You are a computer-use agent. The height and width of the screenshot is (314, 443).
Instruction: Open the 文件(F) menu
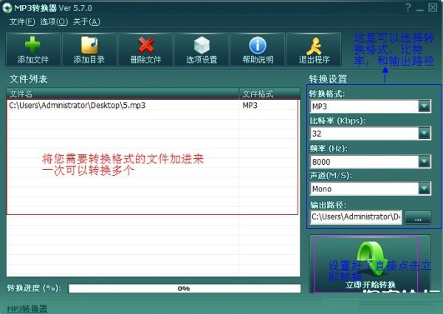[x=22, y=21]
